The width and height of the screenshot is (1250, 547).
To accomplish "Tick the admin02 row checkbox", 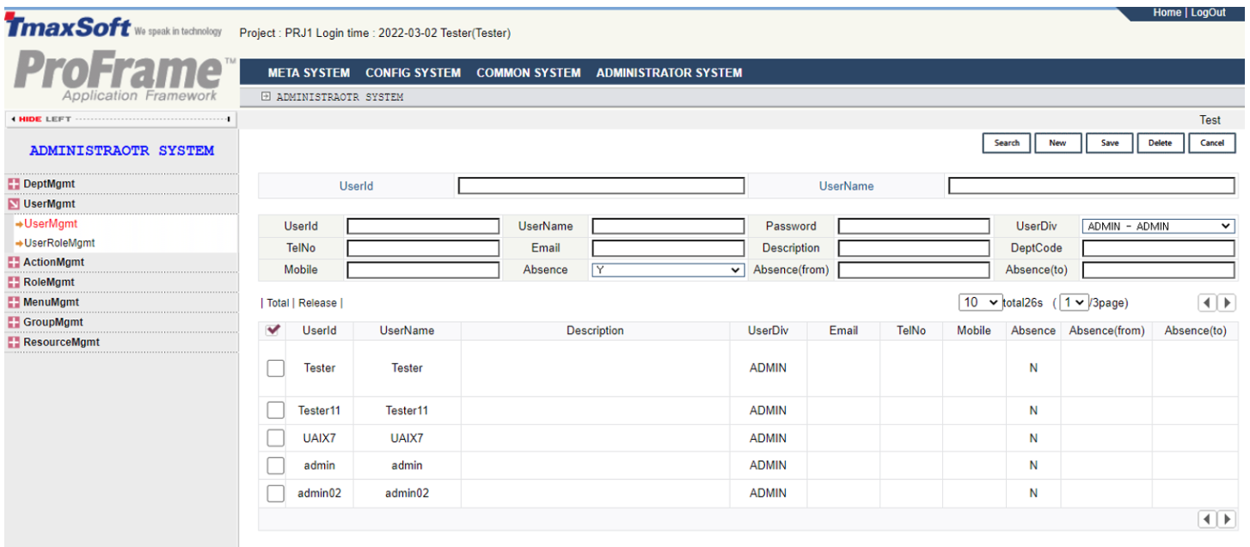I will tap(275, 494).
